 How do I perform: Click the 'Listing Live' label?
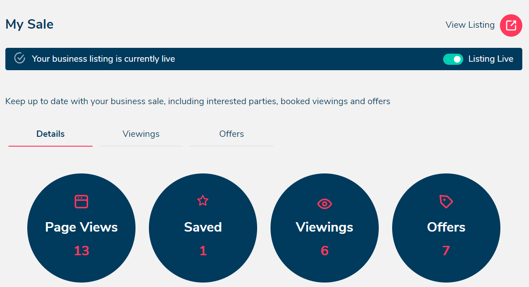[491, 59]
